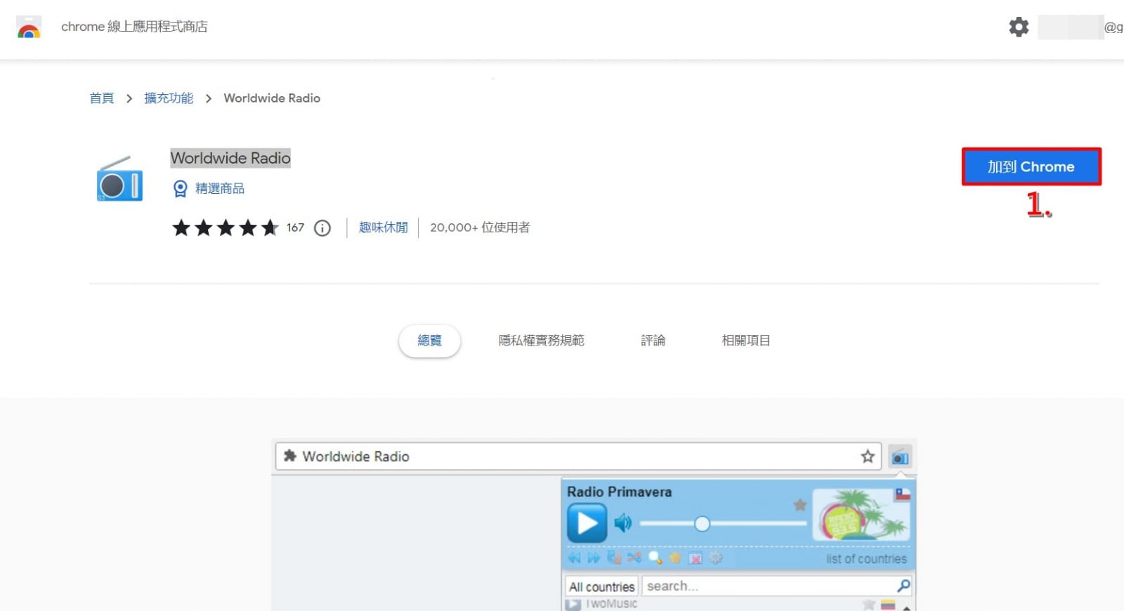Click the puzzle piece icon in preview
The width and height of the screenshot is (1124, 611).
(289, 456)
